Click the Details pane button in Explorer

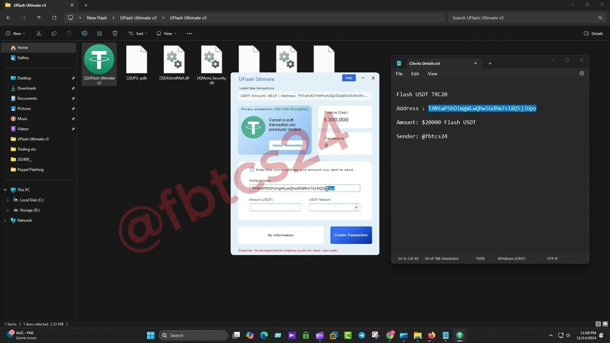coord(593,33)
